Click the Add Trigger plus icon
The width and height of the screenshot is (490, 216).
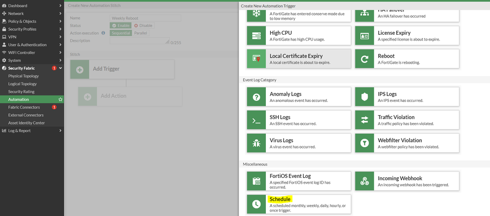point(79,69)
